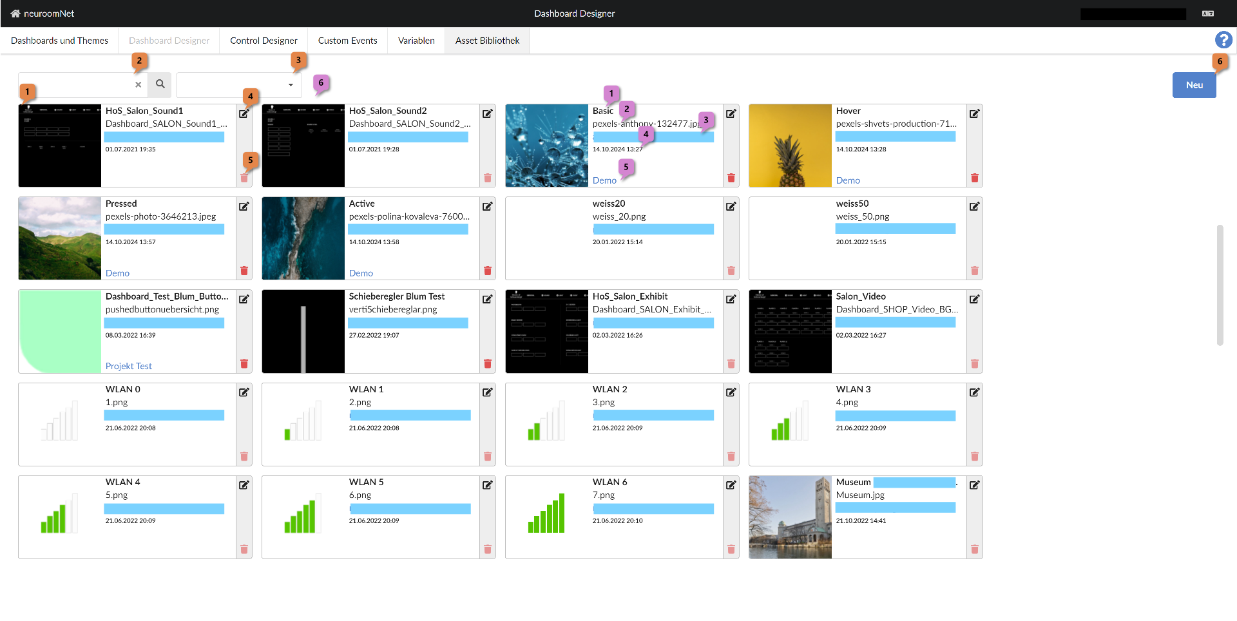Edit the Museum asset
Screen dimensions: 1237x621
coord(975,484)
